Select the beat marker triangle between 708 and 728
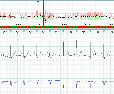The image size is (114, 94). click(11, 31)
